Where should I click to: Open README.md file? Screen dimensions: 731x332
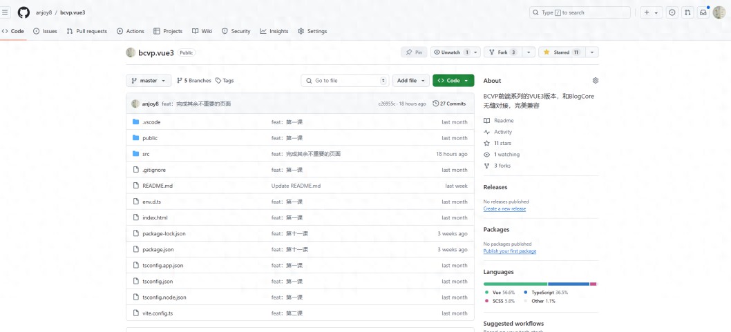coord(158,186)
